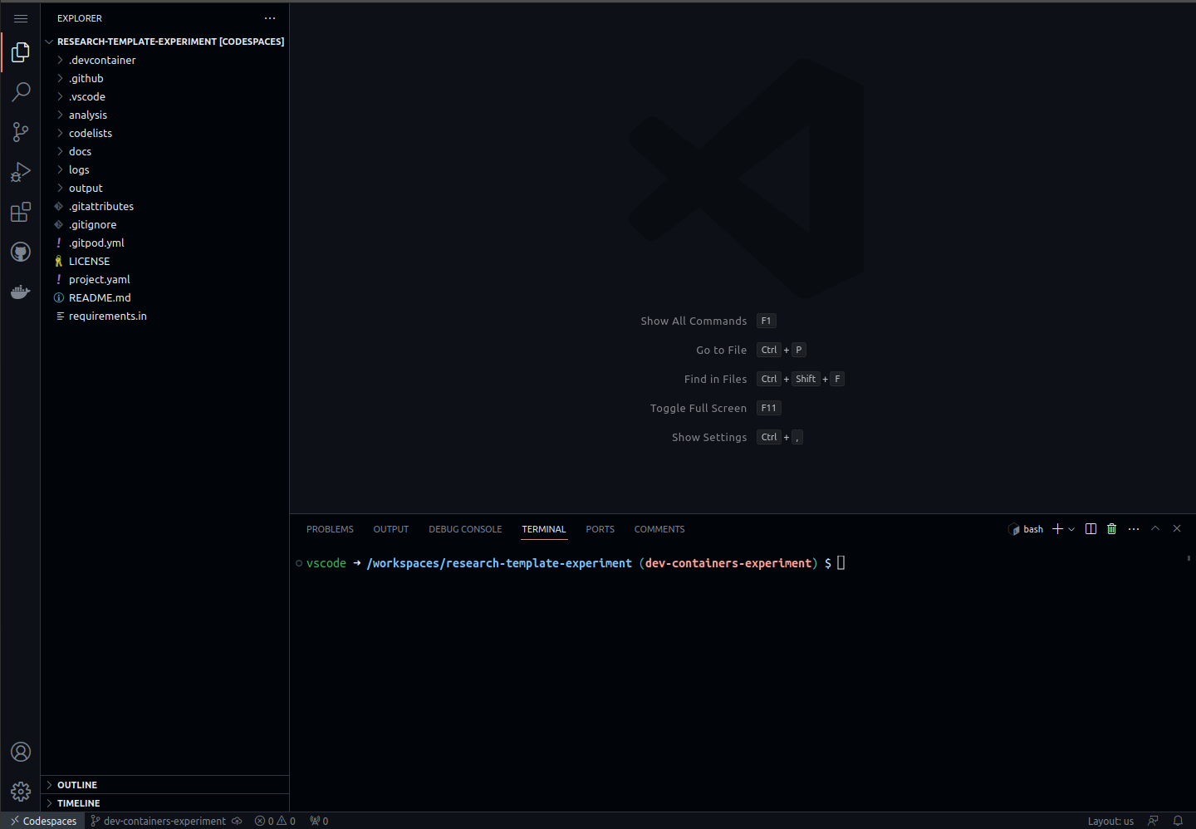Viewport: 1196px width, 829px height.
Task: Open the README.md file
Action: pos(164,297)
